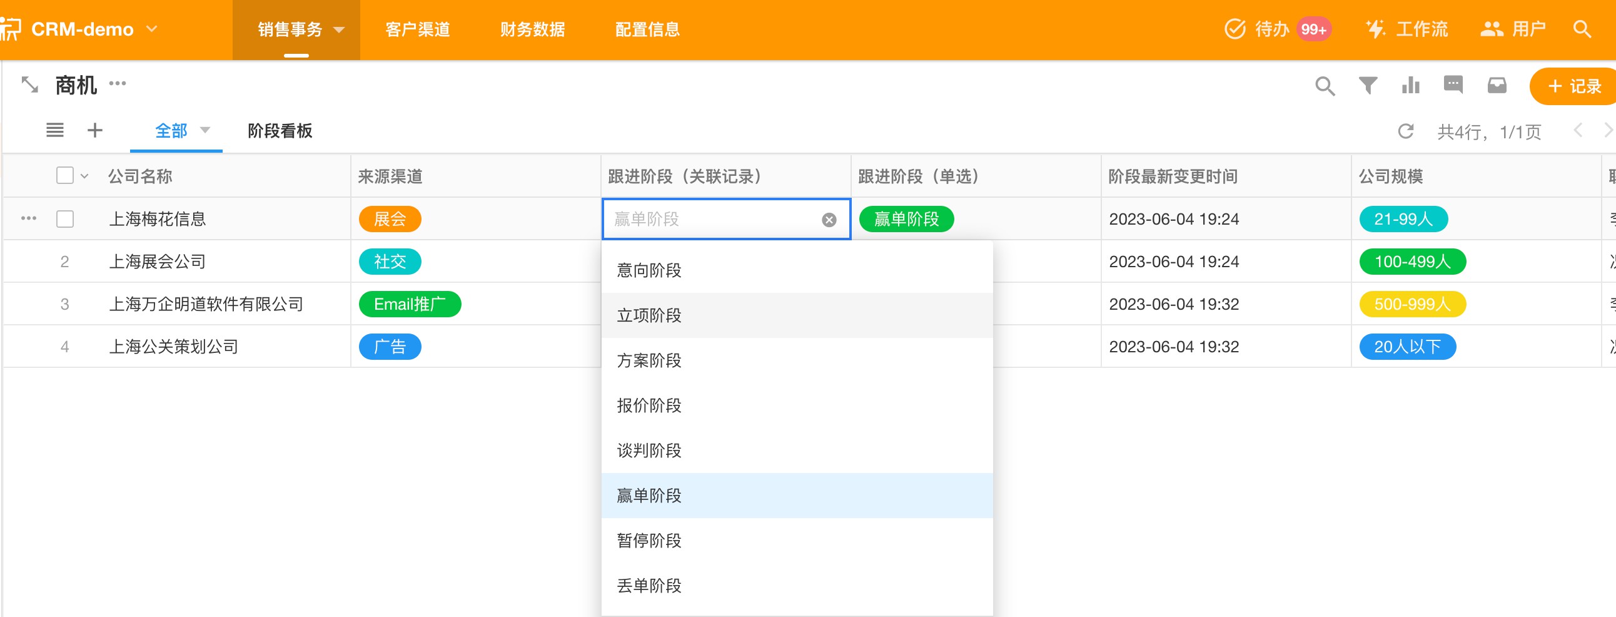Click the refresh icon beside the row count
The width and height of the screenshot is (1616, 617).
point(1405,131)
